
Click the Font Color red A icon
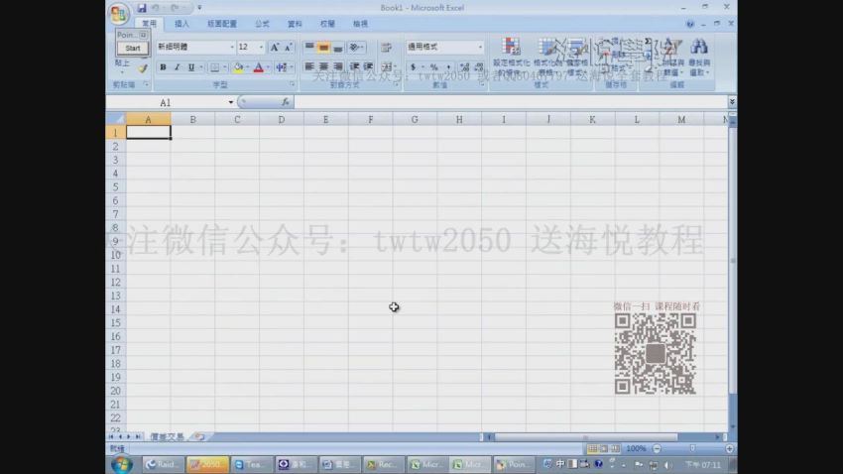(259, 67)
